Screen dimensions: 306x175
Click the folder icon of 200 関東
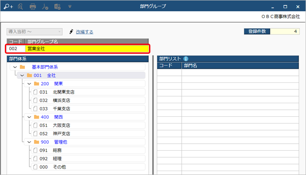pyautogui.click(x=37, y=84)
